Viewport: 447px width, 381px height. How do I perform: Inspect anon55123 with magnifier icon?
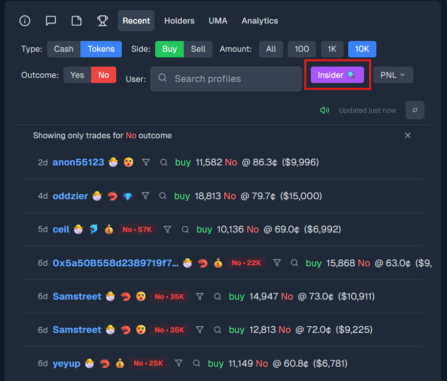[x=164, y=162]
